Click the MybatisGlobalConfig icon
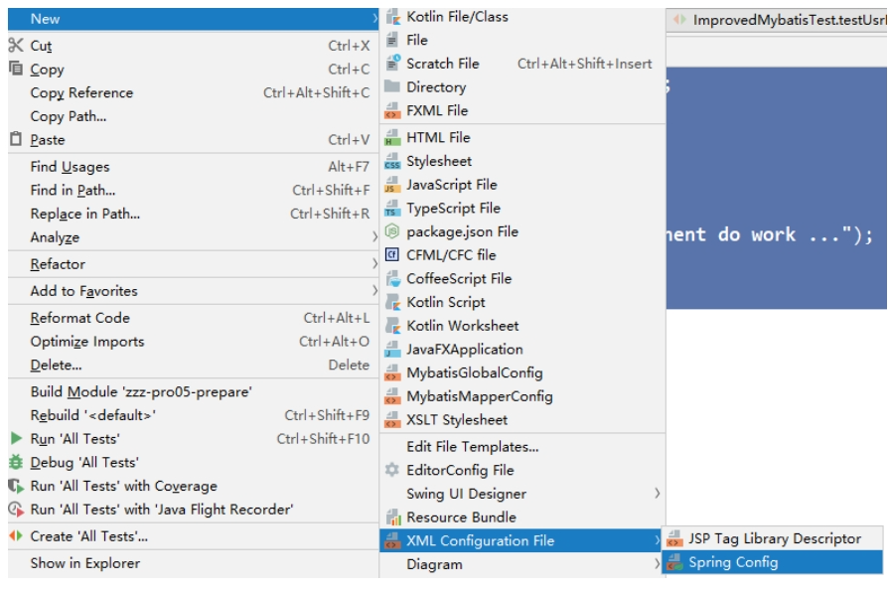 tap(392, 372)
